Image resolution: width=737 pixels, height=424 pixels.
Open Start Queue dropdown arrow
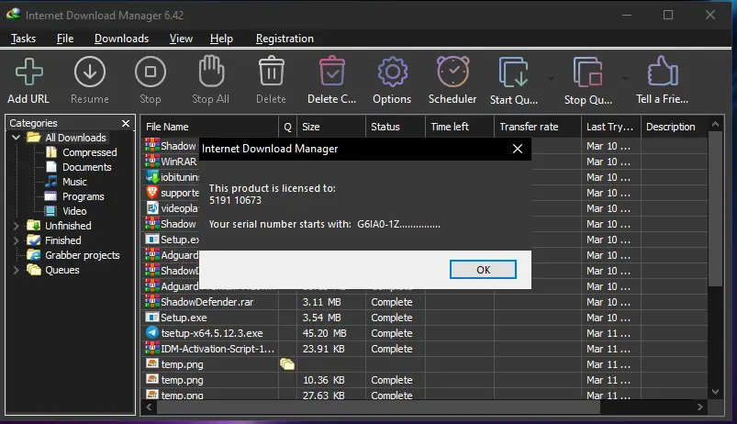(551, 79)
